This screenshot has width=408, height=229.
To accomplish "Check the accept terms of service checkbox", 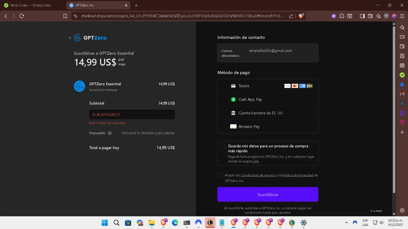I will [220, 175].
